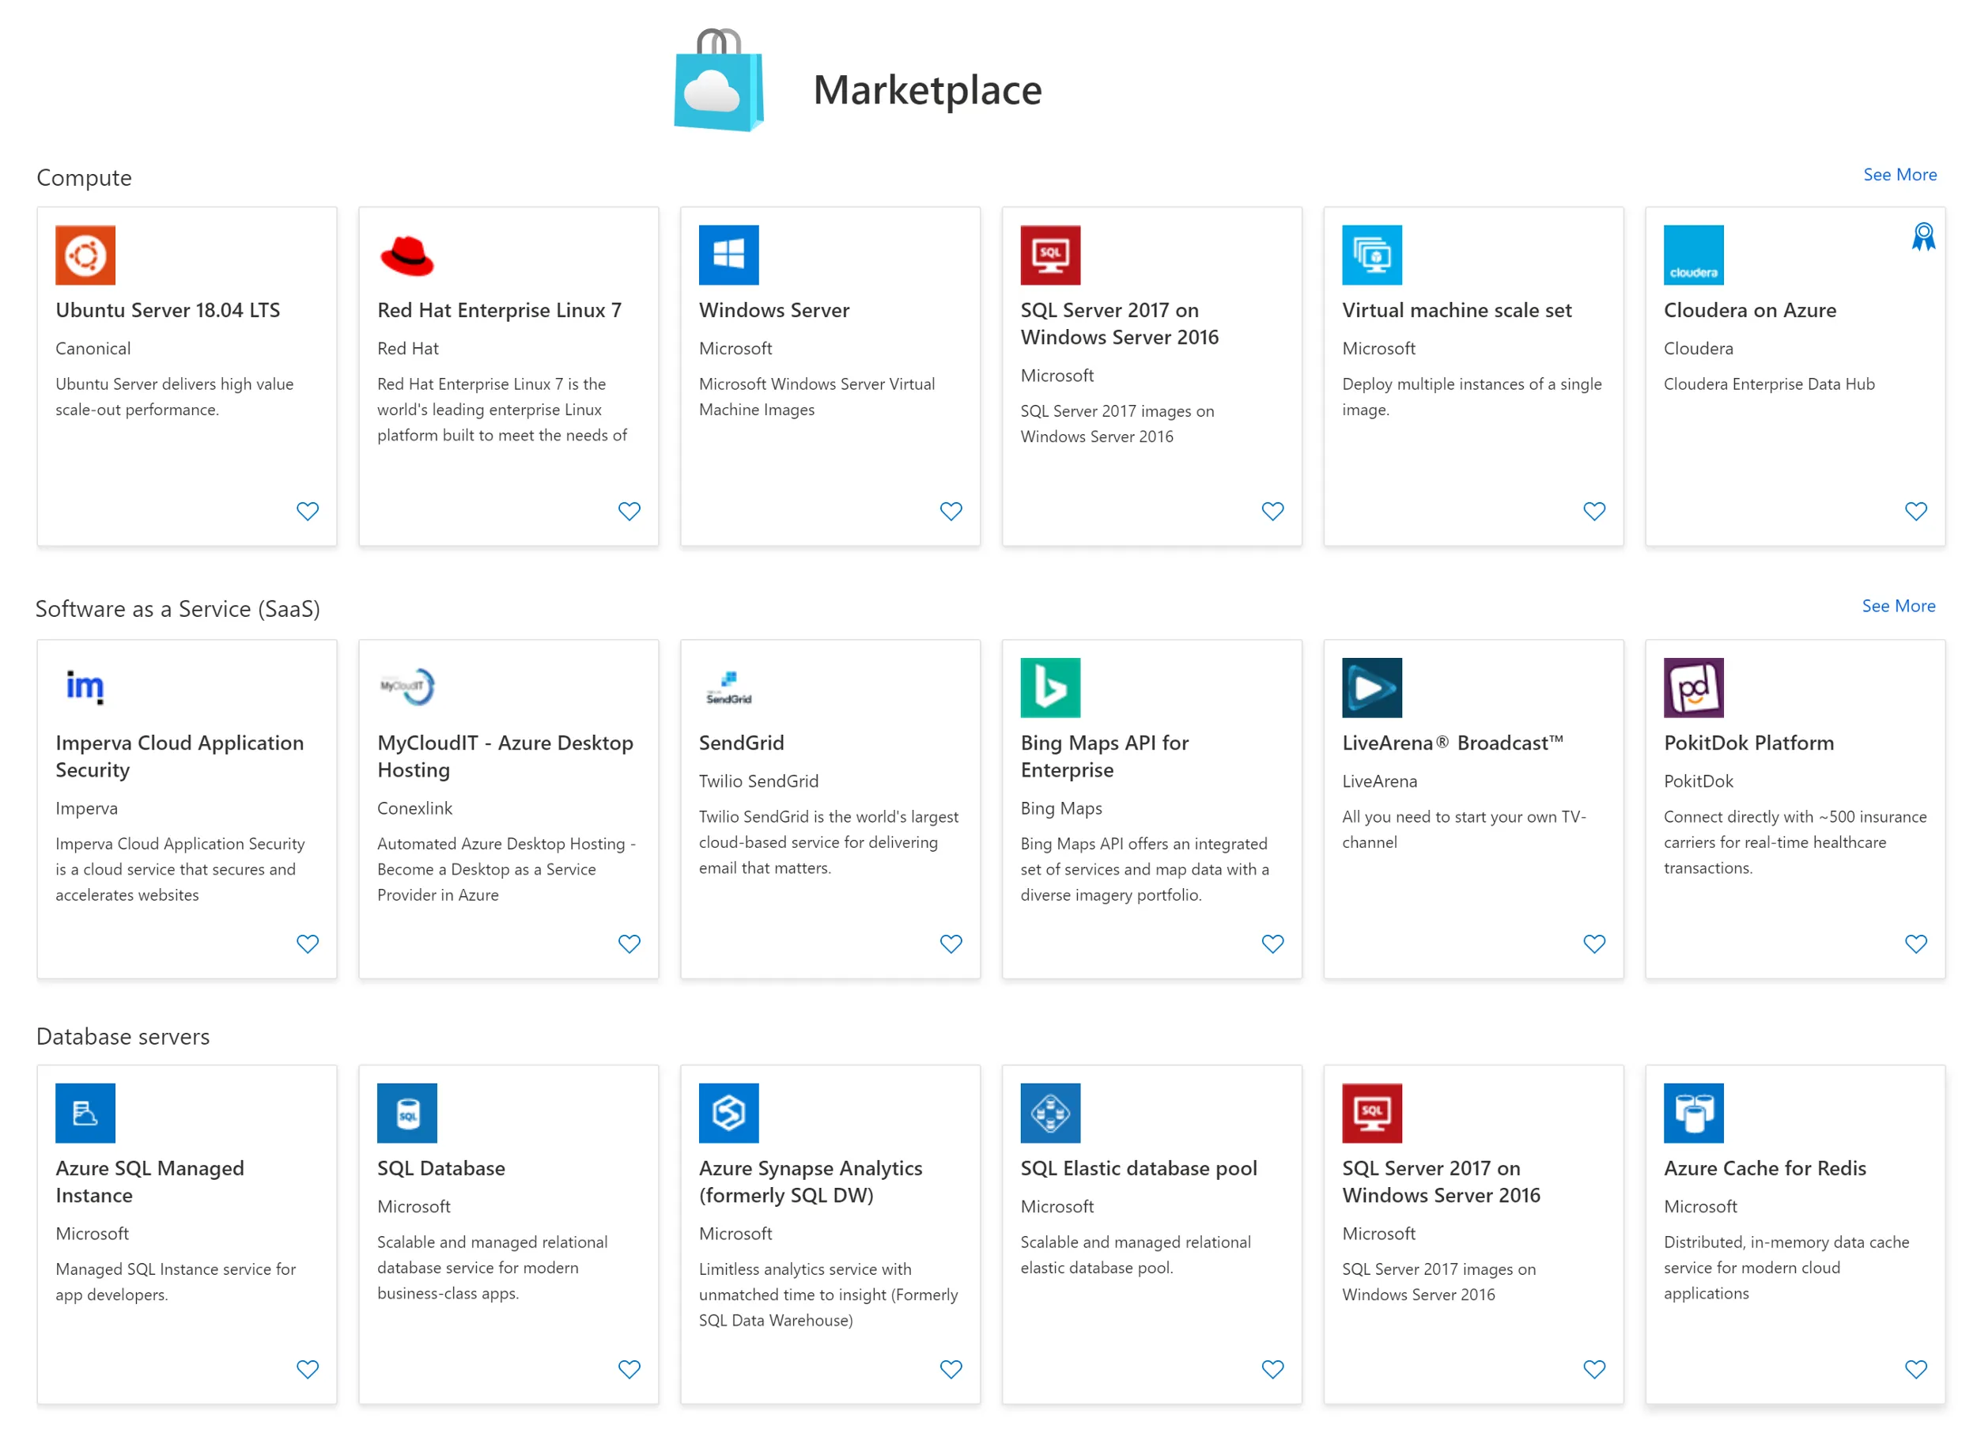The height and width of the screenshot is (1437, 1977).
Task: Click the Ubuntu Server logo icon
Action: coord(85,255)
